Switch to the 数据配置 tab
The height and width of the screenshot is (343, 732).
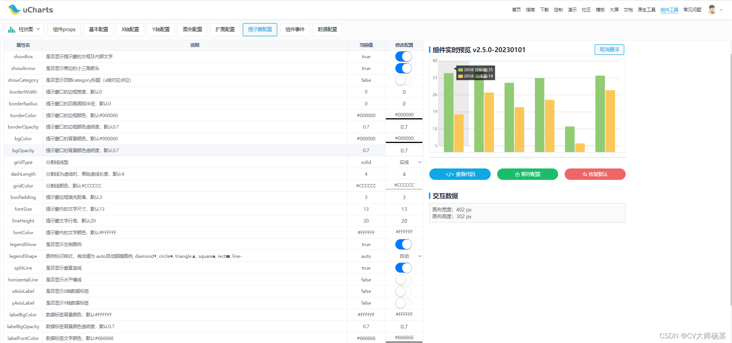[x=327, y=29]
